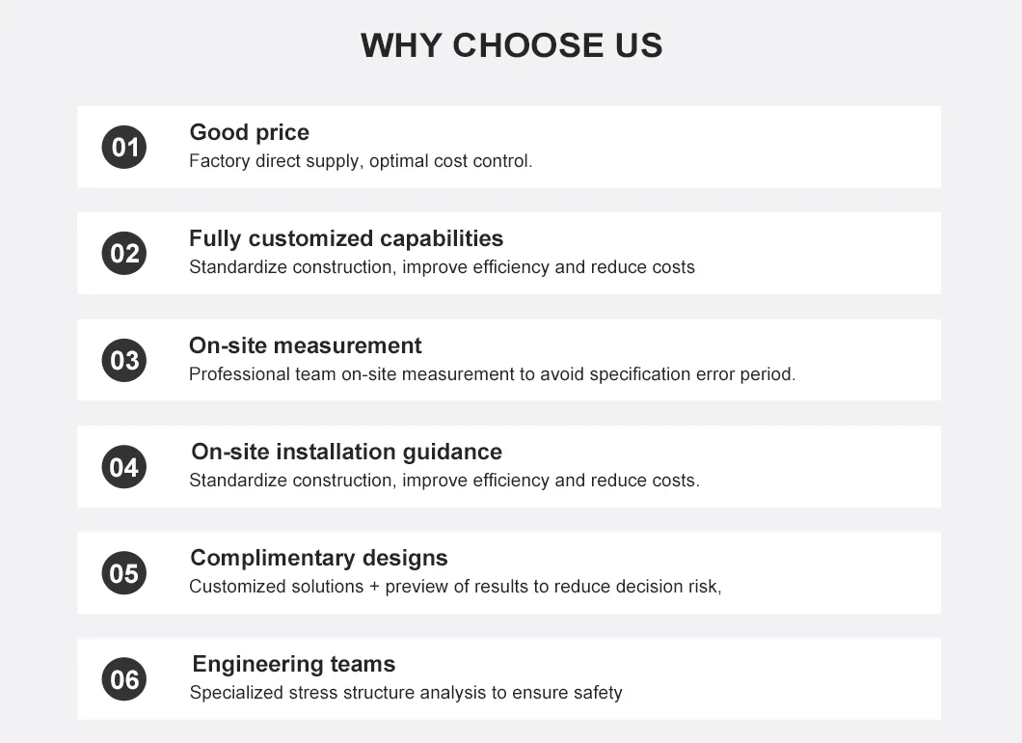Select the Customized solutions preview description

pyautogui.click(x=455, y=587)
